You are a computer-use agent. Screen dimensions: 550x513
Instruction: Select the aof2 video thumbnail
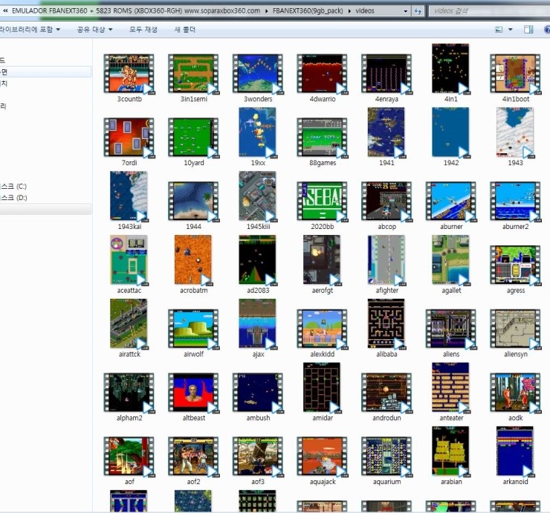click(193, 456)
